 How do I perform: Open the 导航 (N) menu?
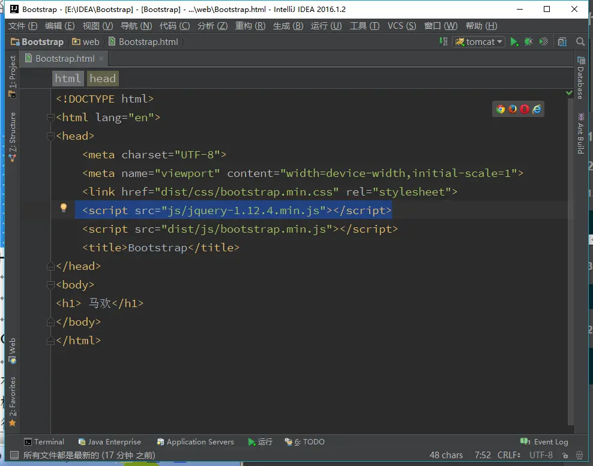[136, 26]
